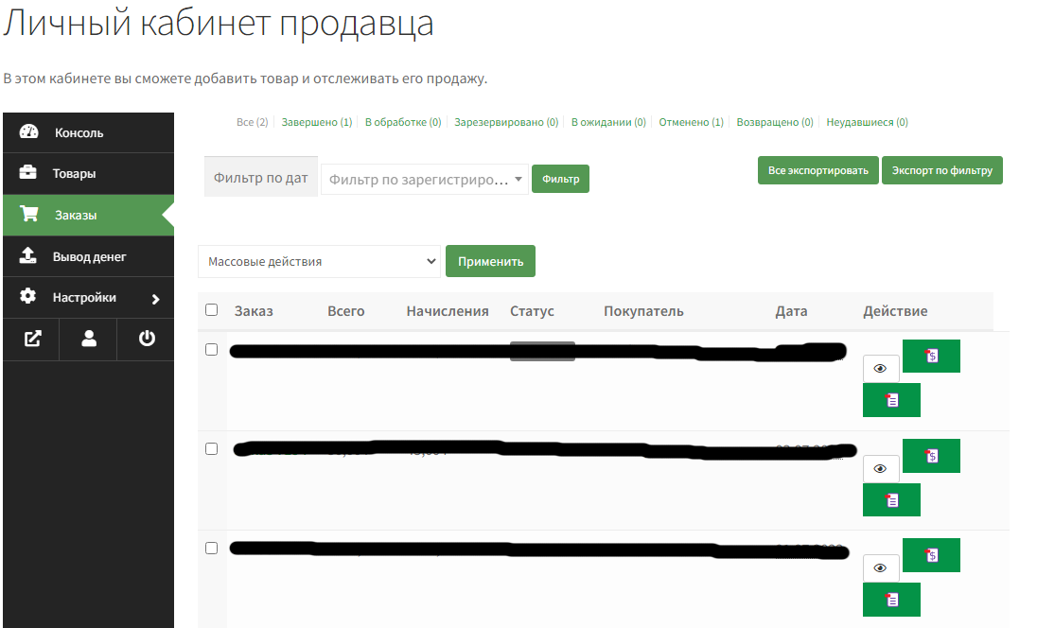Open the registered customer filter dropdown
Screen dimensions: 1037x628
pos(424,179)
